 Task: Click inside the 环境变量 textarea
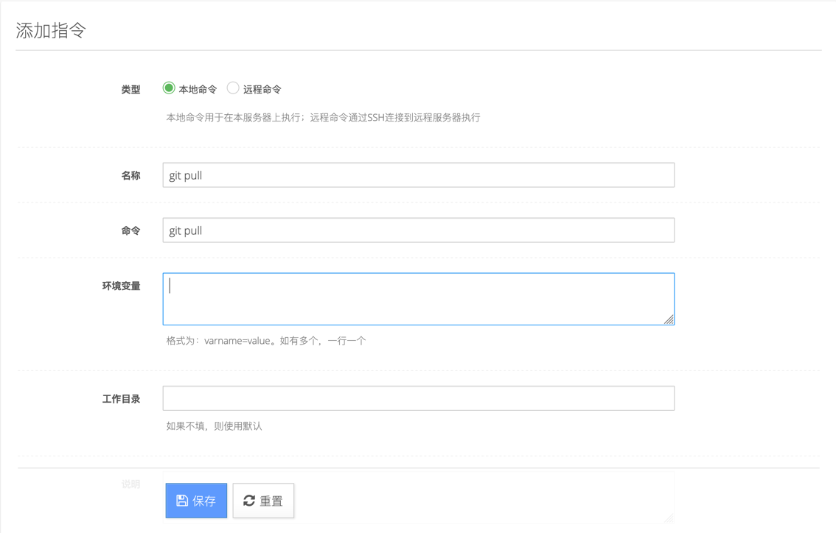point(418,298)
